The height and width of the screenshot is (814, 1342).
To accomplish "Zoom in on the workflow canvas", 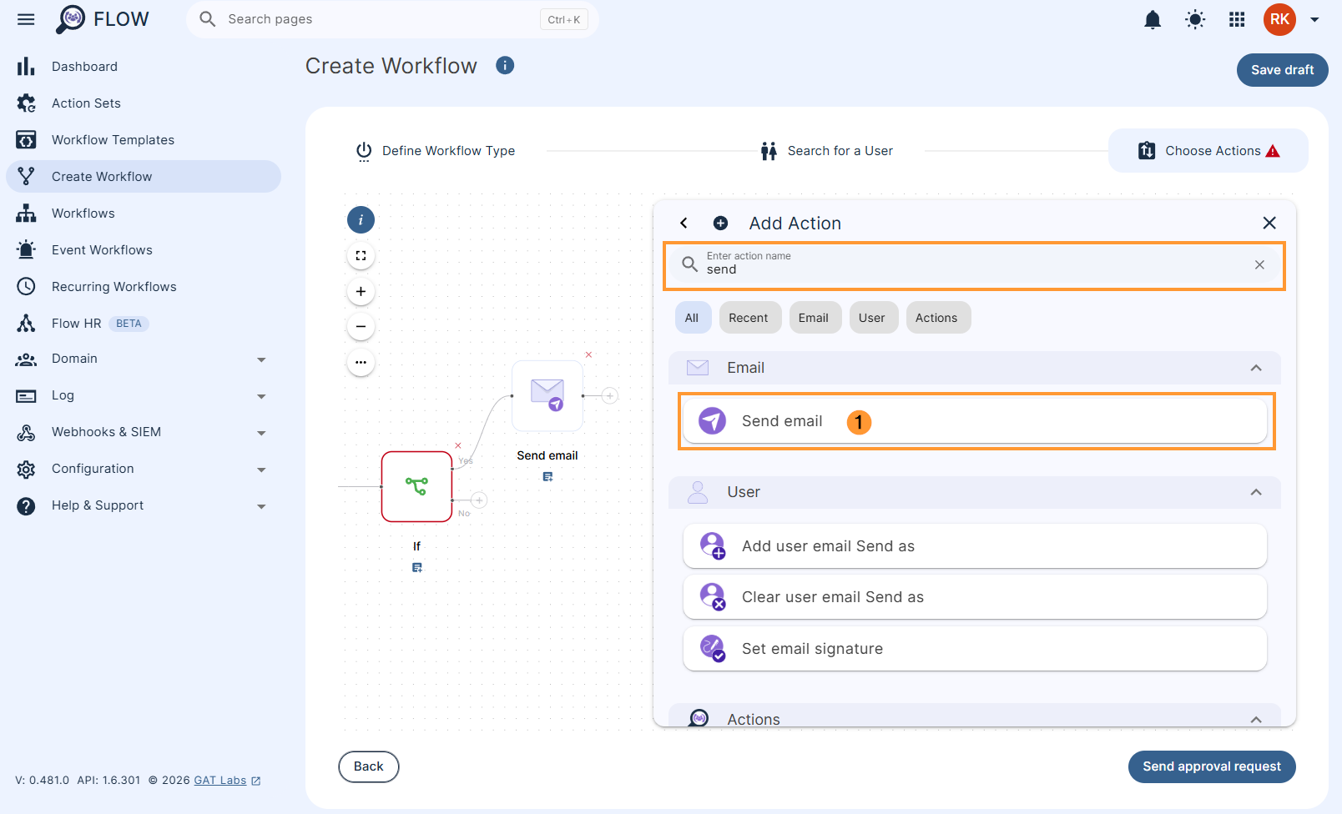I will point(361,291).
